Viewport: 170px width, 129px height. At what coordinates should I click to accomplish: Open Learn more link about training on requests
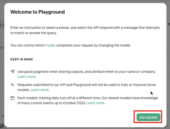[40, 90]
